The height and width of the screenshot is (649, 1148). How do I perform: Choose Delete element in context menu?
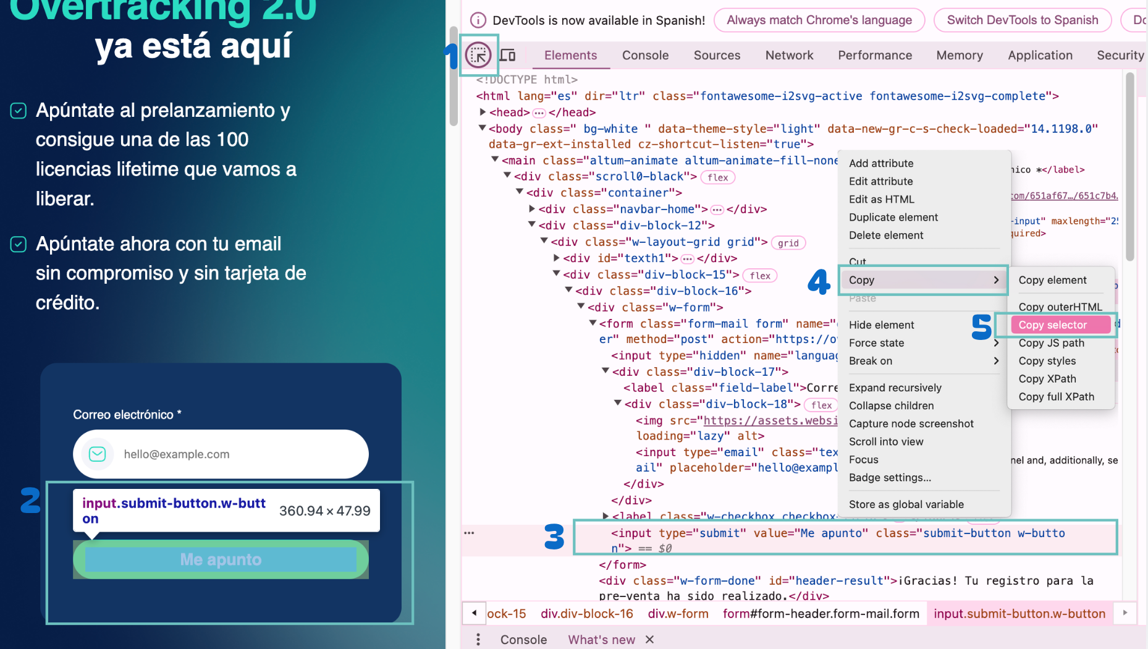886,235
